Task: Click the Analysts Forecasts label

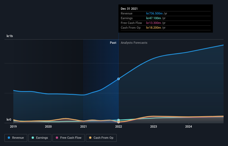Action: click(134, 43)
